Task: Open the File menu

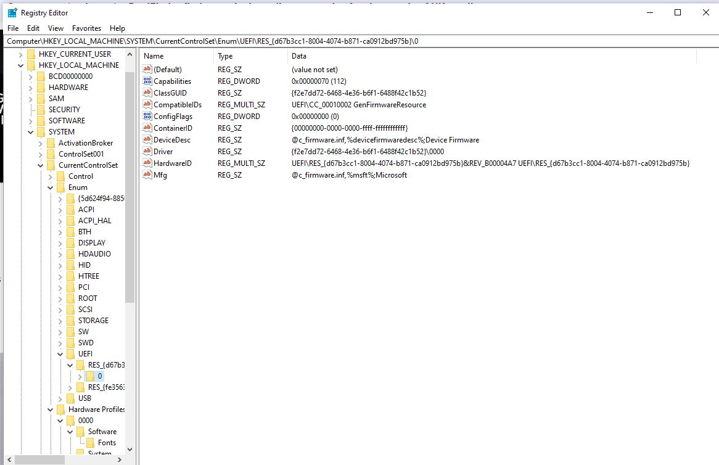Action: 13,28
